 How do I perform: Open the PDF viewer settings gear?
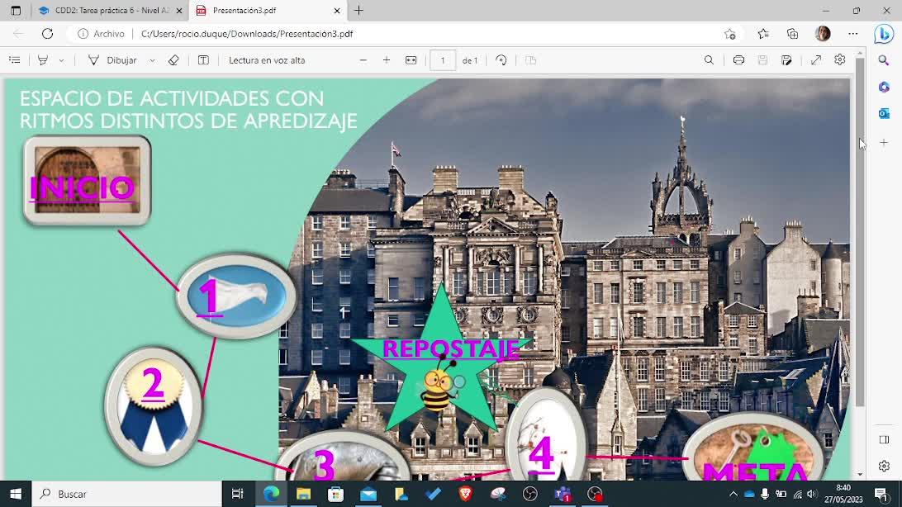840,59
